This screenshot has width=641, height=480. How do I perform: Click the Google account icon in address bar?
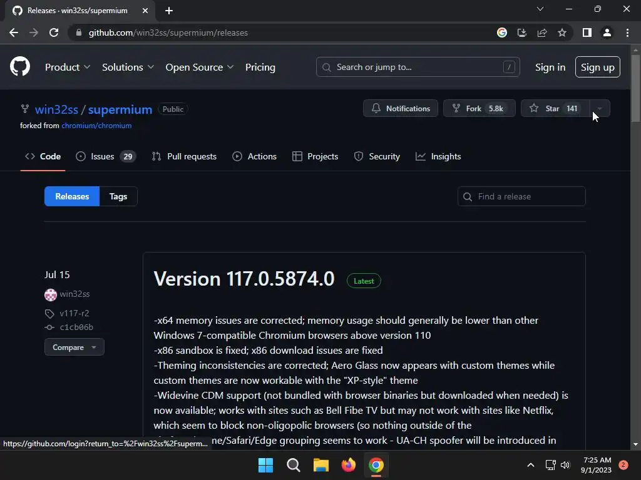click(501, 32)
